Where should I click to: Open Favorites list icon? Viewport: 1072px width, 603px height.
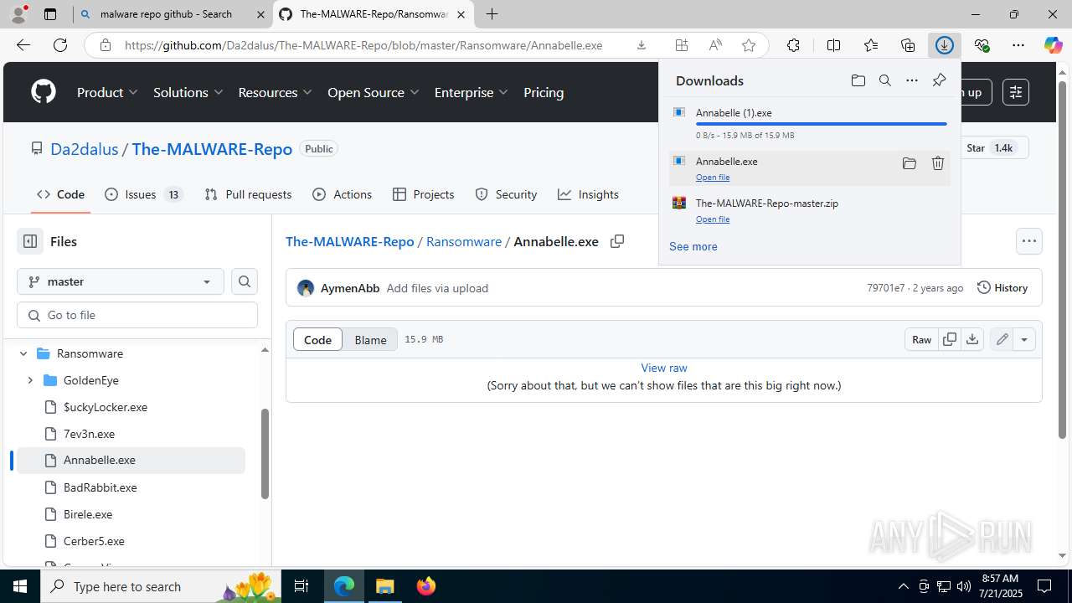tap(871, 45)
